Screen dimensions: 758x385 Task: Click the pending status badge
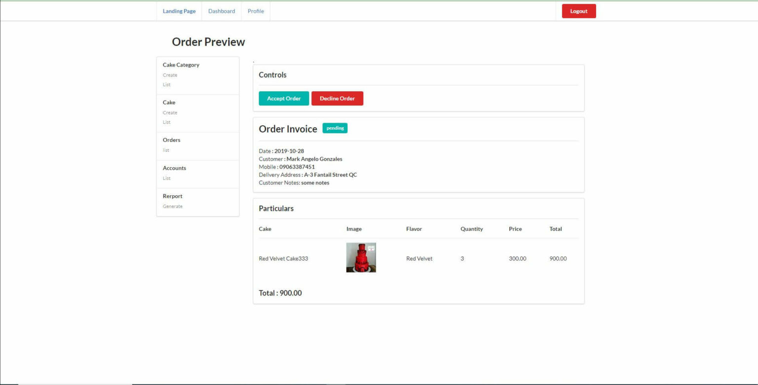335,128
